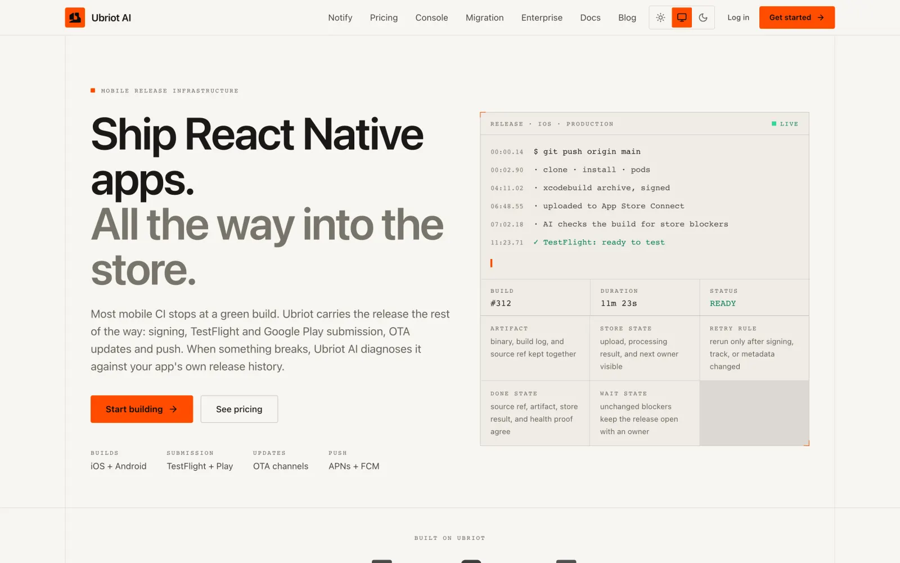Click the Ubriot AI brand name
This screenshot has width=900, height=563.
point(111,17)
